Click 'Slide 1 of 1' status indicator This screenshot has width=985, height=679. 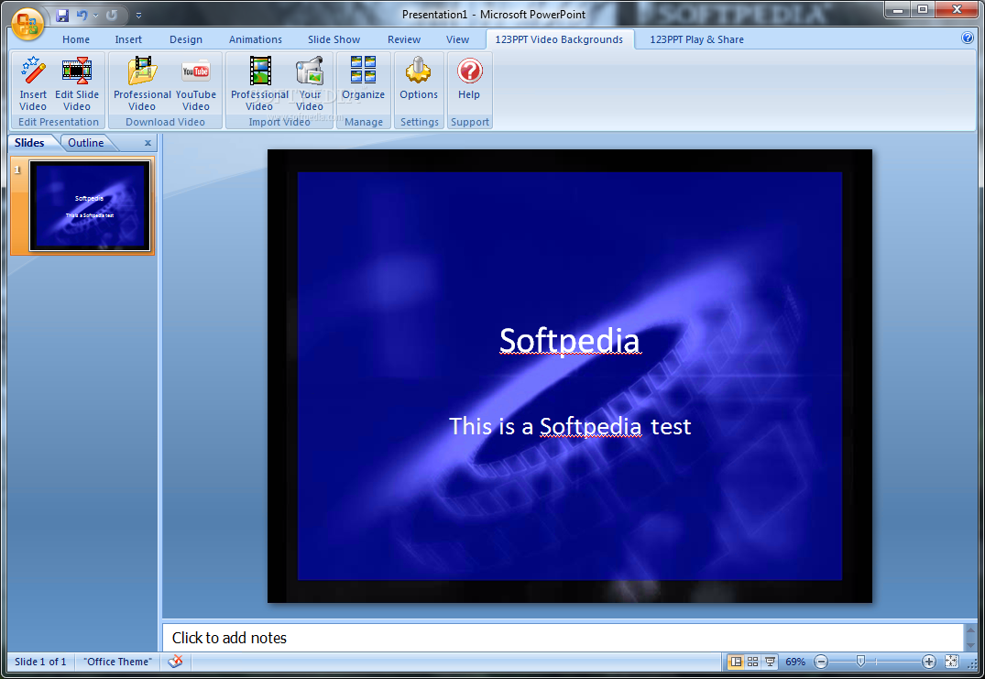40,662
